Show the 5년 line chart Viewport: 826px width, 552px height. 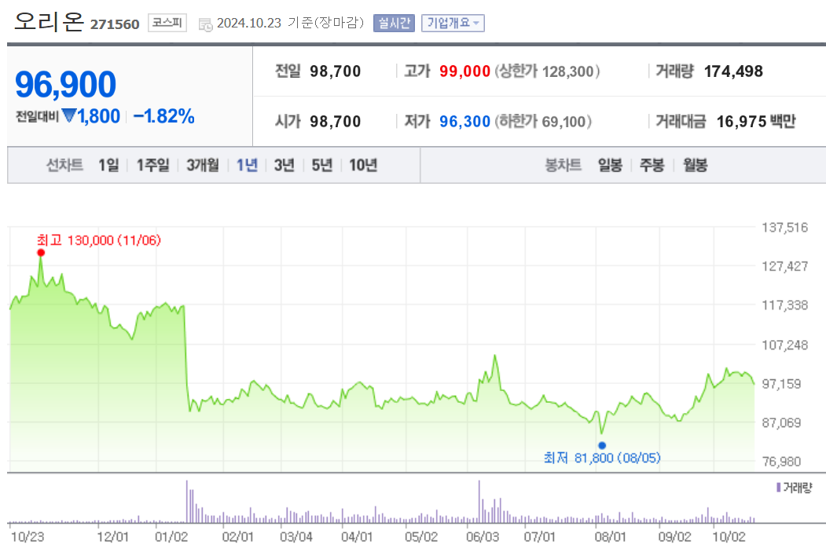tap(322, 165)
